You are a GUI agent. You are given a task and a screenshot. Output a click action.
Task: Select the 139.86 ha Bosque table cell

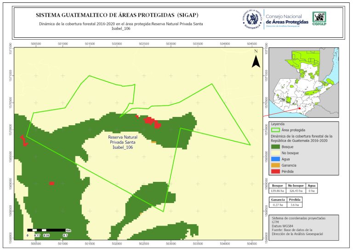[278, 190]
